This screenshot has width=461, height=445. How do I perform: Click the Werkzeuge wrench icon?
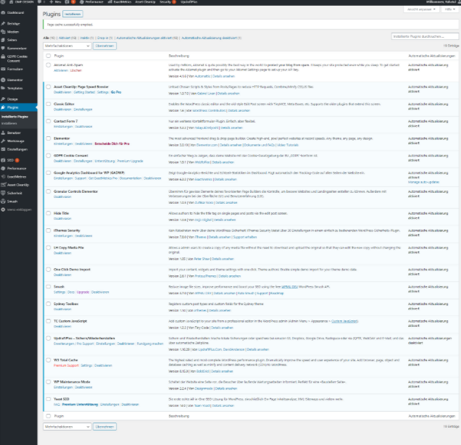click(x=3, y=141)
